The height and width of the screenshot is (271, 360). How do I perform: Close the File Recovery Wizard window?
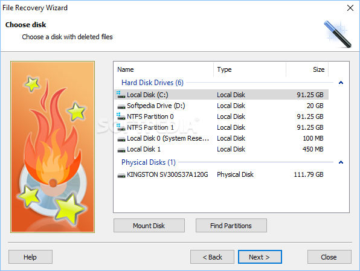[x=350, y=8]
